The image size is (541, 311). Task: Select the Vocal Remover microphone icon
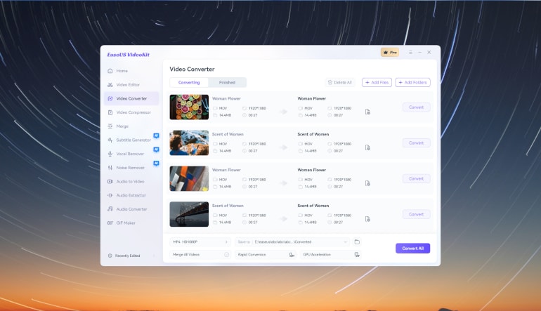coord(110,154)
